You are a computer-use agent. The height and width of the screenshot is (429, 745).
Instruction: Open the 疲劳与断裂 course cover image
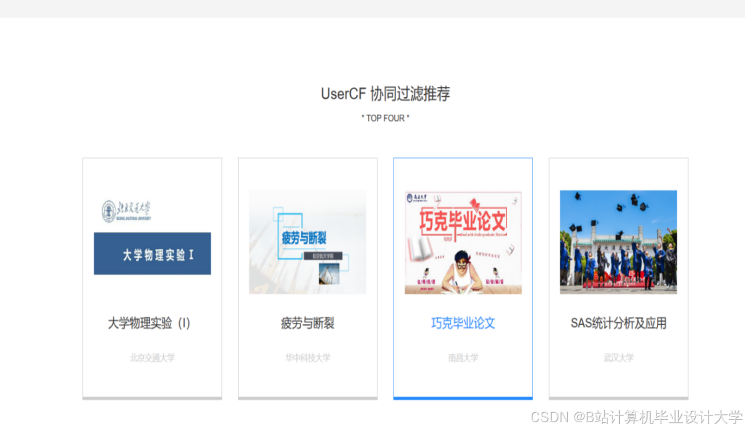[x=307, y=242]
